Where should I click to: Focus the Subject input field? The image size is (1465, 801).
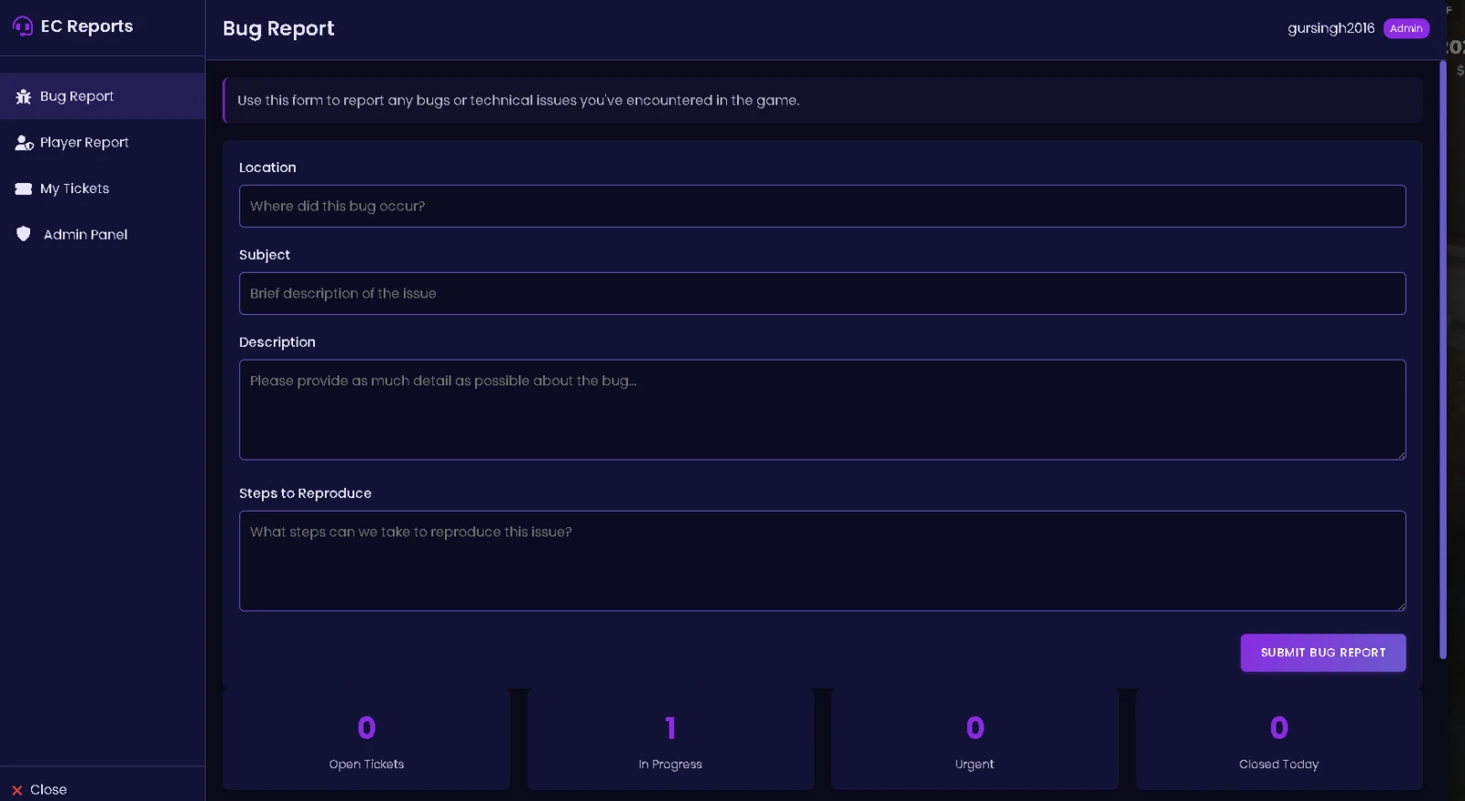(x=822, y=294)
